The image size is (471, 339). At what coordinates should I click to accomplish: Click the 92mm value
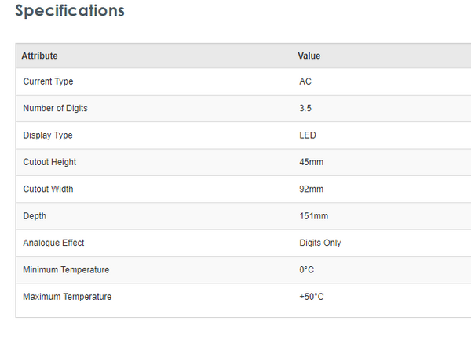[311, 189]
